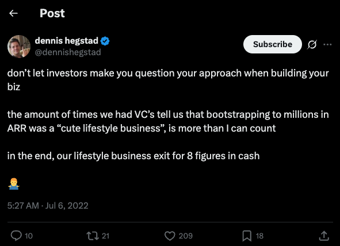The image size is (340, 246).
Task: Open the three-dot more options menu
Action: point(327,44)
